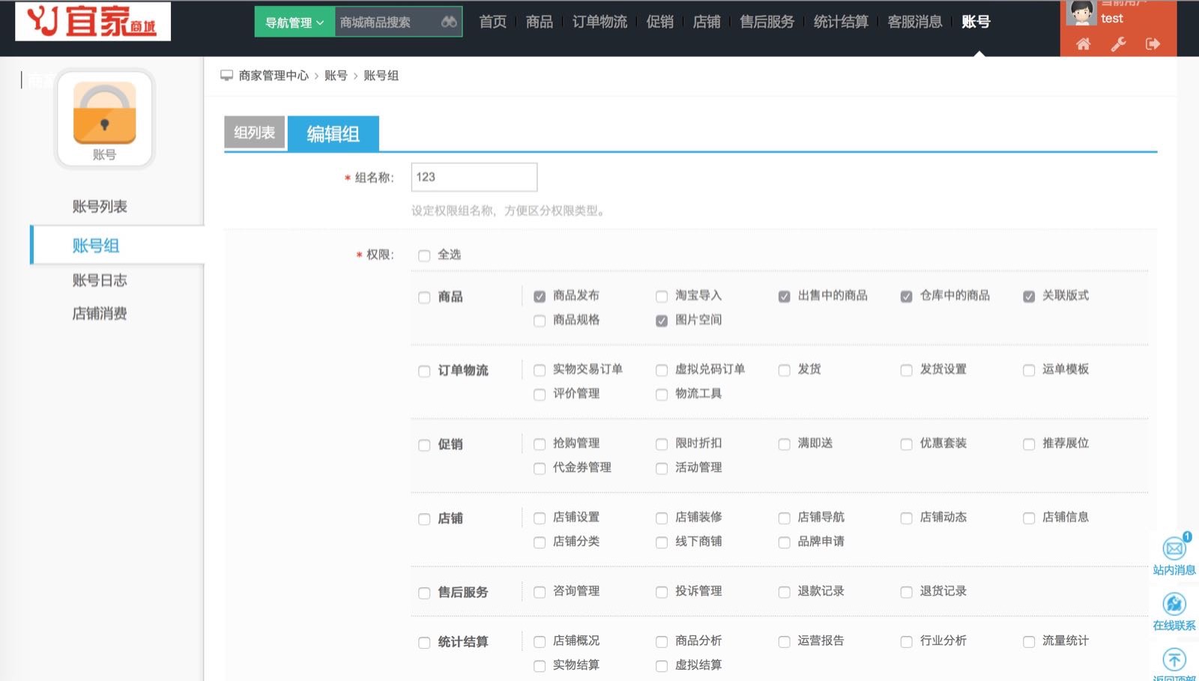Uncheck the 出售中的商品 checkbox
The image size is (1199, 681).
pos(784,297)
